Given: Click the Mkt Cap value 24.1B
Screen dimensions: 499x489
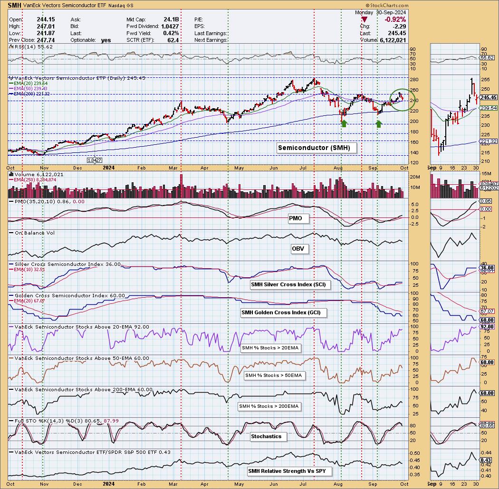Looking at the screenshot, I should [x=171, y=20].
